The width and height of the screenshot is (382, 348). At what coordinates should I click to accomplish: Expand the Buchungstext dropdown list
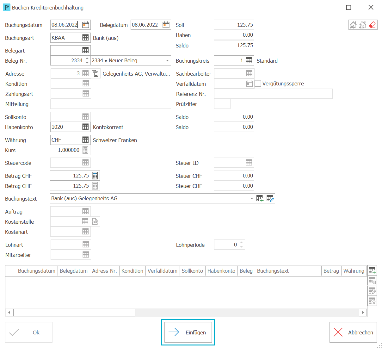252,198
